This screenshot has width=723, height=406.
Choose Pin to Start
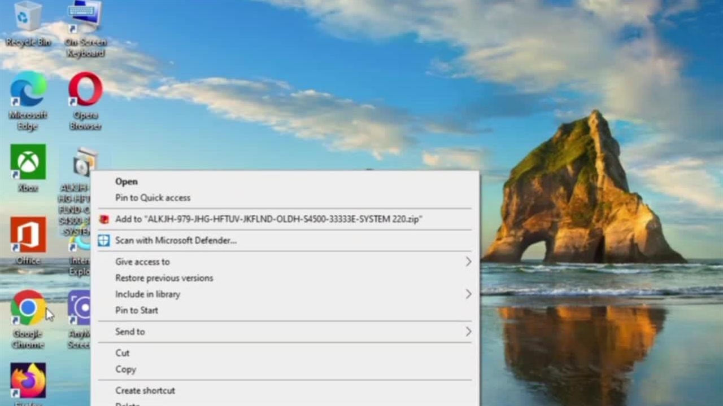click(x=137, y=310)
